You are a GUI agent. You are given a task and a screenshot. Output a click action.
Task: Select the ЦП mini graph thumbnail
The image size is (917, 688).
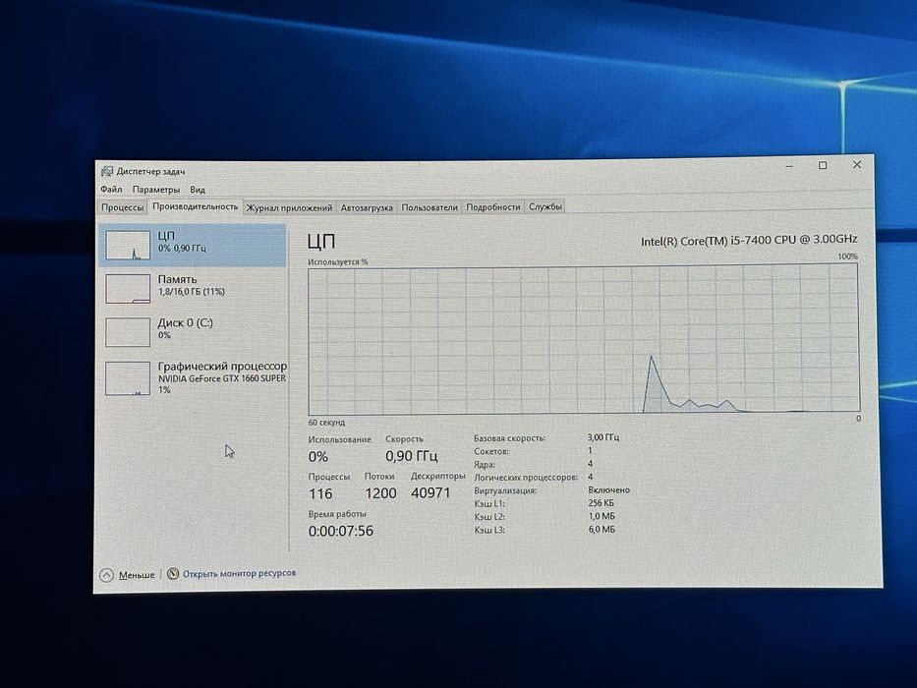click(128, 245)
